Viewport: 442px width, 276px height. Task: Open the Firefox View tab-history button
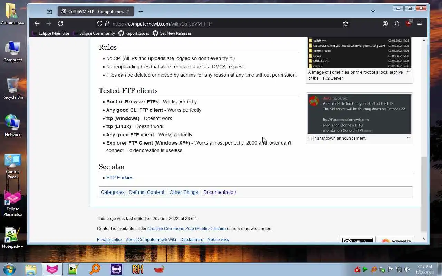point(49,11)
